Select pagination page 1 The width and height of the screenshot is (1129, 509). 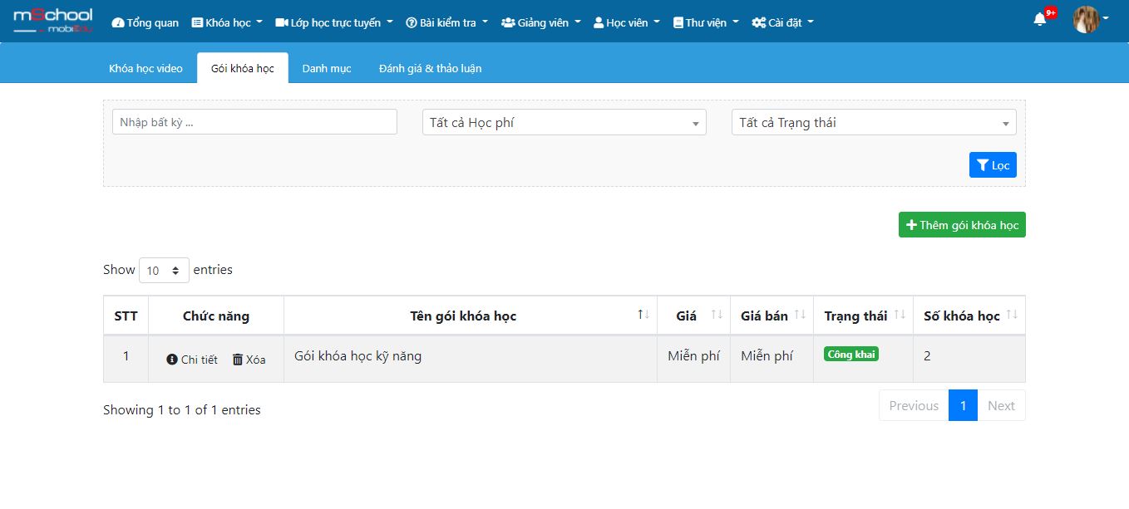[x=963, y=405]
